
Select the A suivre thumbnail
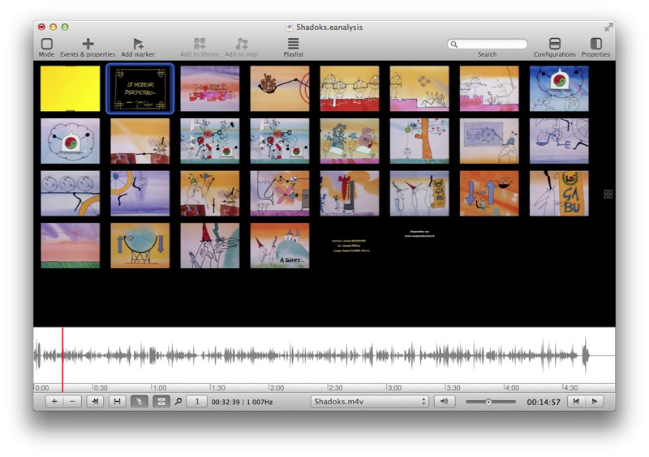point(280,246)
